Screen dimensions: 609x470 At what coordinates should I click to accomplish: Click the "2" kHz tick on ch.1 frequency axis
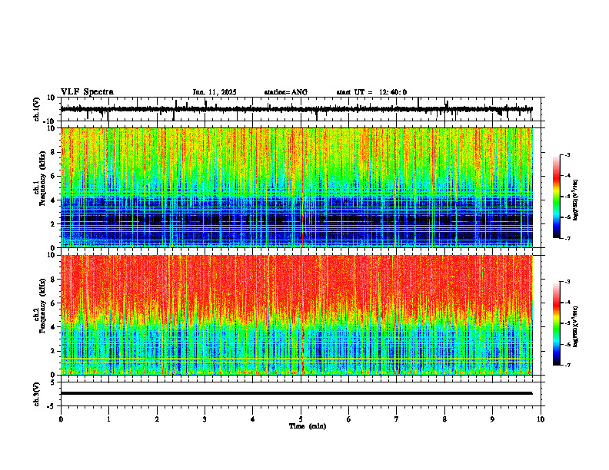53,223
